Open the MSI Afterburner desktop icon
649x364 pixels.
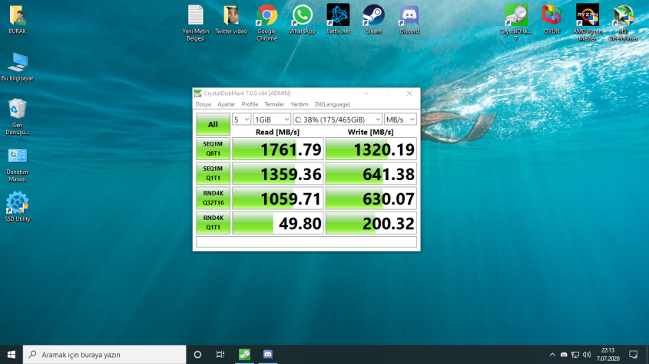tap(623, 16)
